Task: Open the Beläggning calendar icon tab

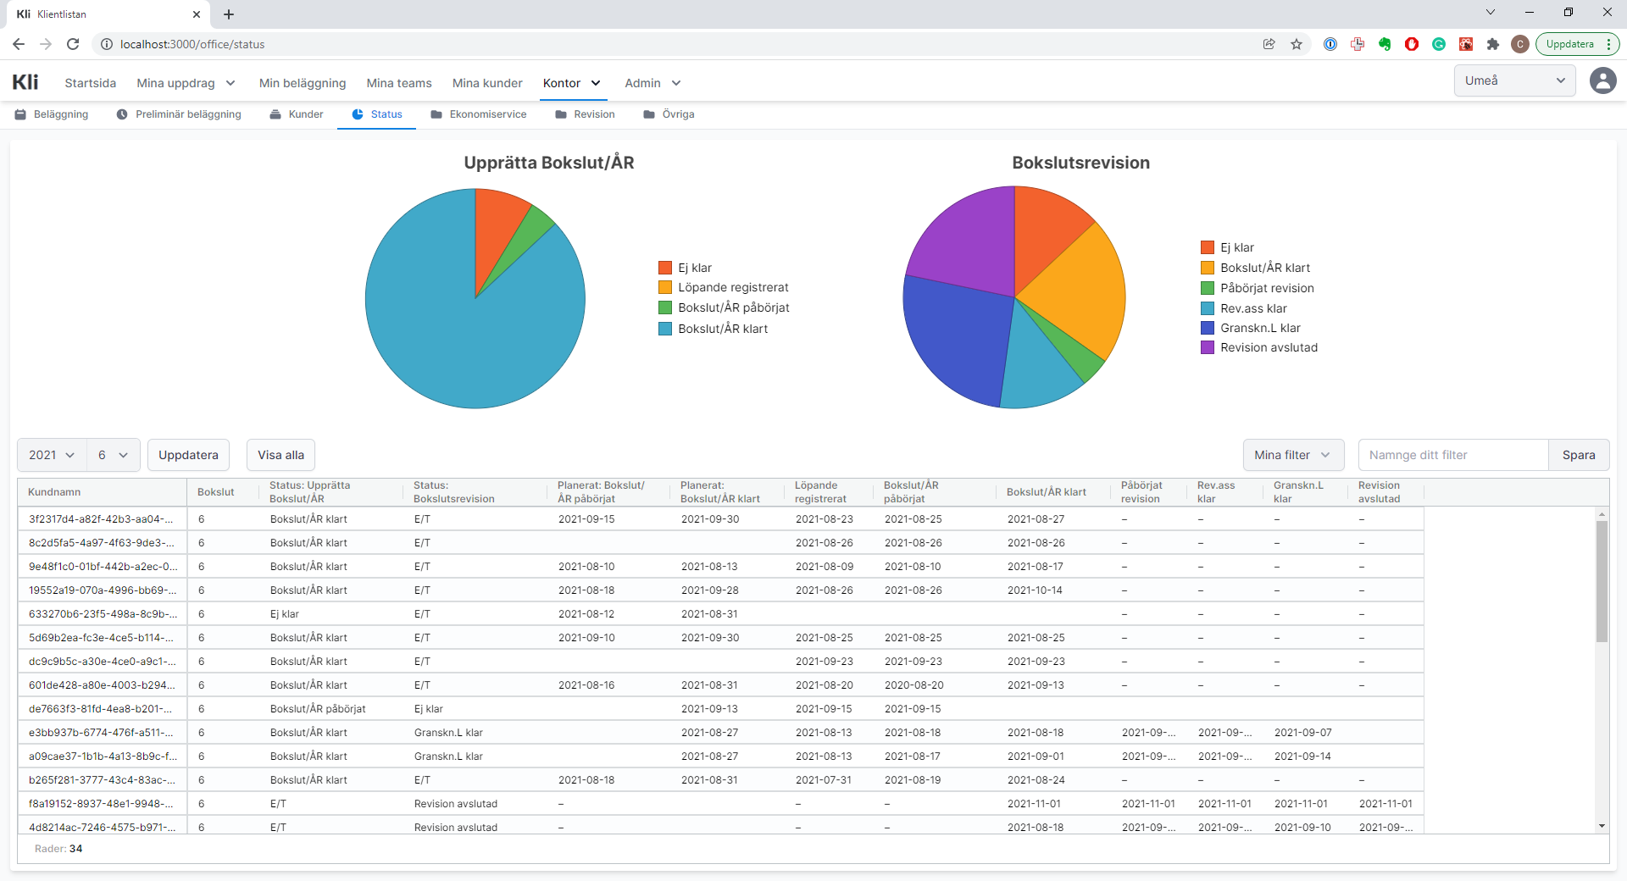Action: [x=52, y=114]
